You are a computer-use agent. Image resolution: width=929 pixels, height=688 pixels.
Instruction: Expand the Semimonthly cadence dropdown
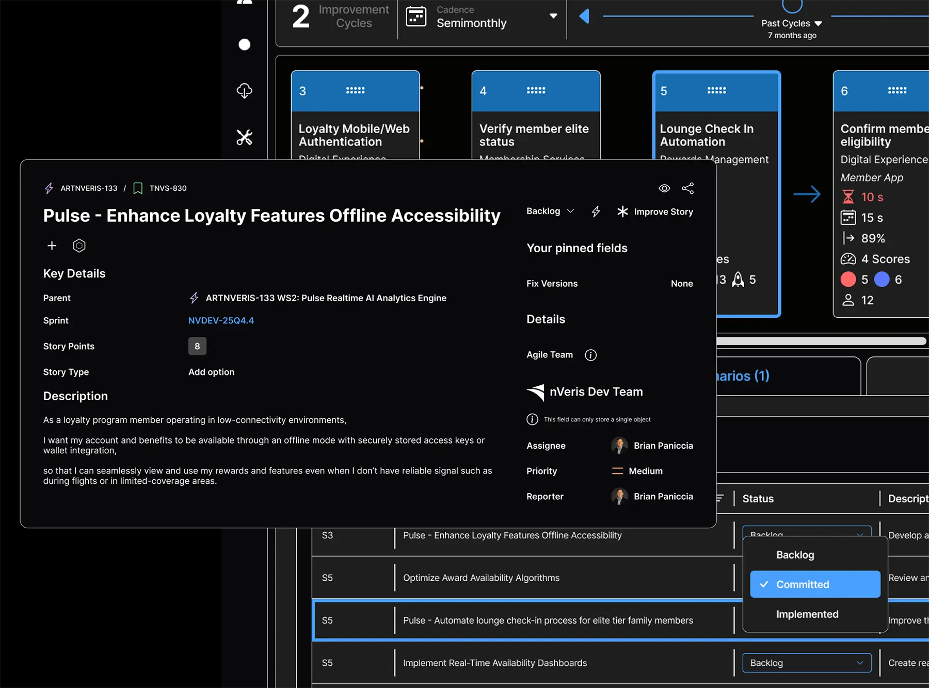click(x=553, y=16)
